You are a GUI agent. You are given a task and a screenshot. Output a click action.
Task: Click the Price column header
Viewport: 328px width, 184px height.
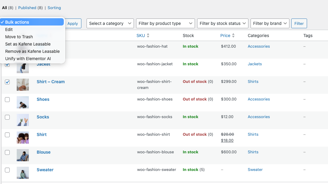(x=225, y=36)
